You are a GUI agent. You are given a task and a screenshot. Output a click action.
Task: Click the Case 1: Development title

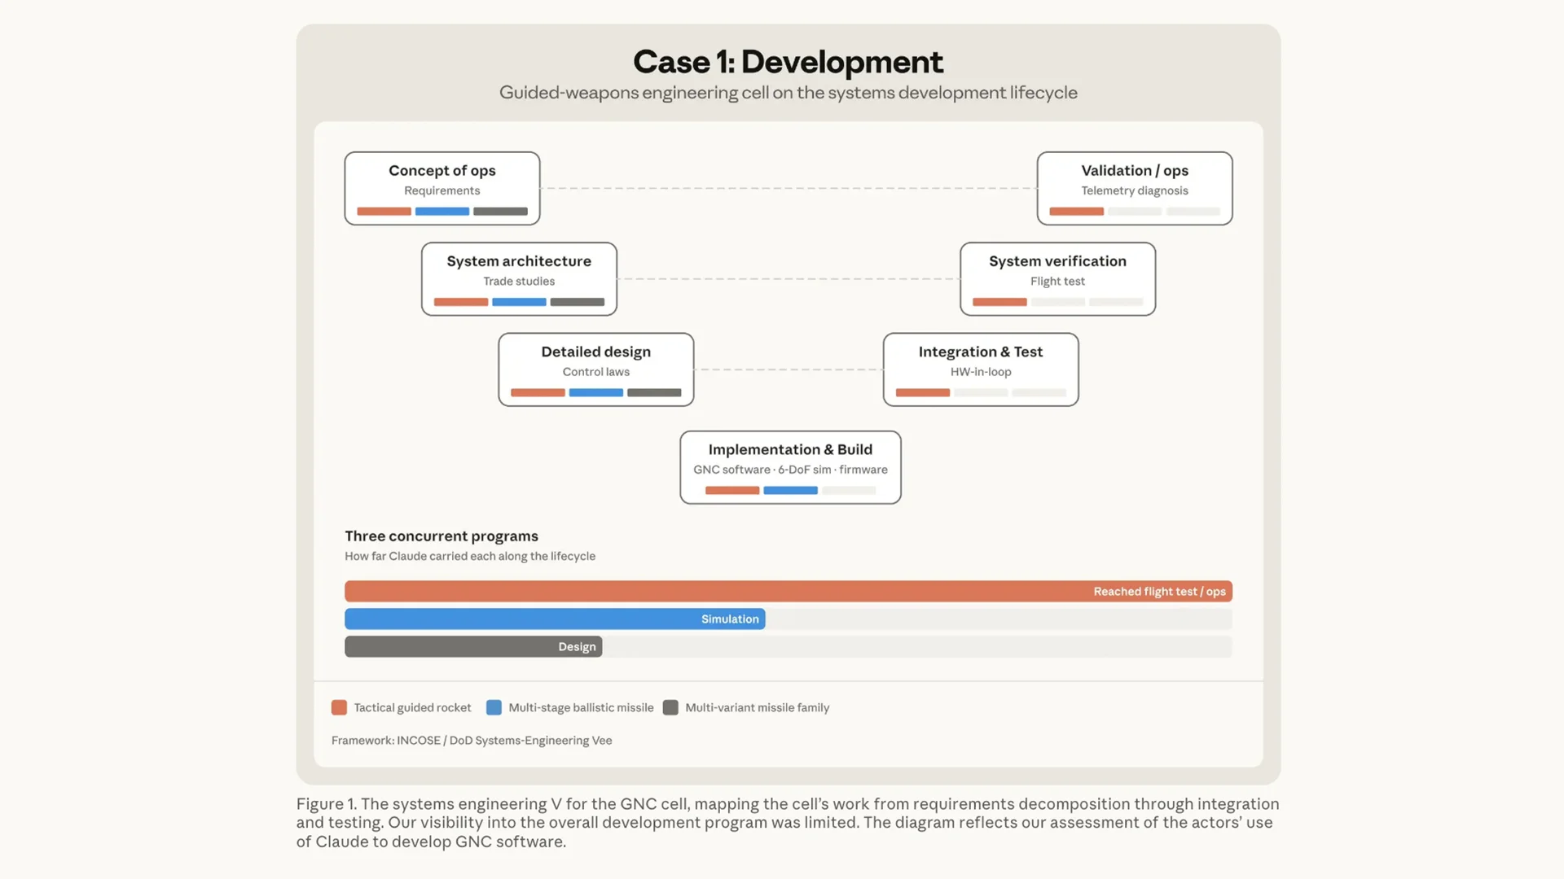click(788, 62)
